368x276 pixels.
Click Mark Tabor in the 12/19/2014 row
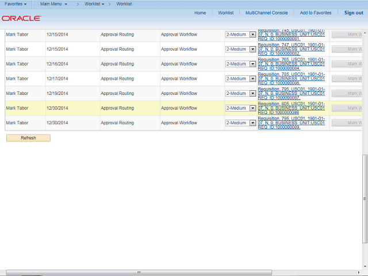[x=17, y=93]
